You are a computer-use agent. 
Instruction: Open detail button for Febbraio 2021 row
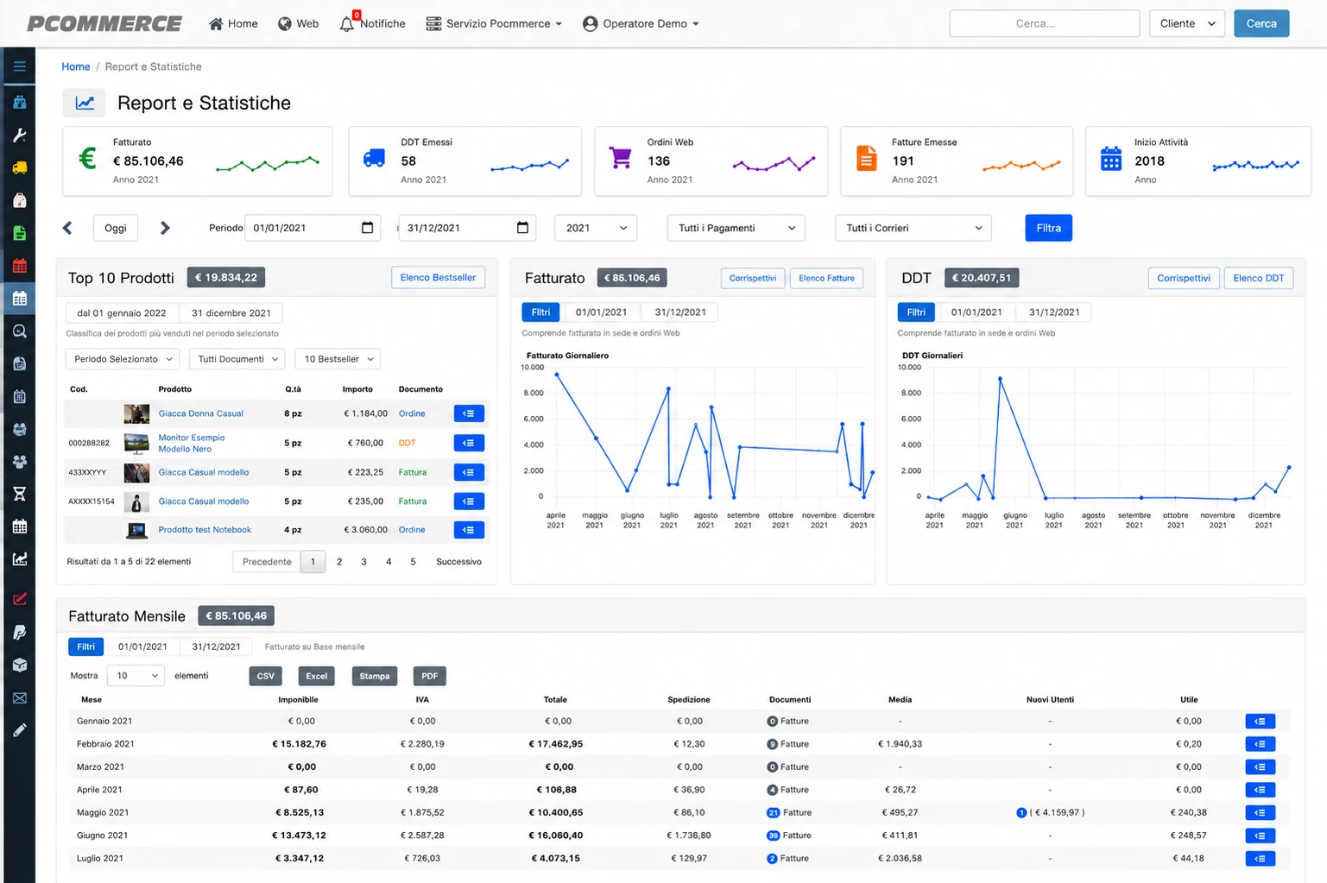(x=1261, y=744)
